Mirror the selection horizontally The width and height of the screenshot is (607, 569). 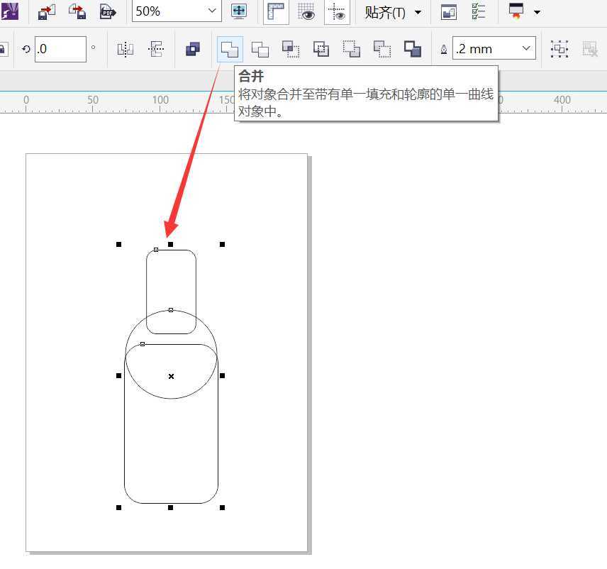[x=125, y=50]
